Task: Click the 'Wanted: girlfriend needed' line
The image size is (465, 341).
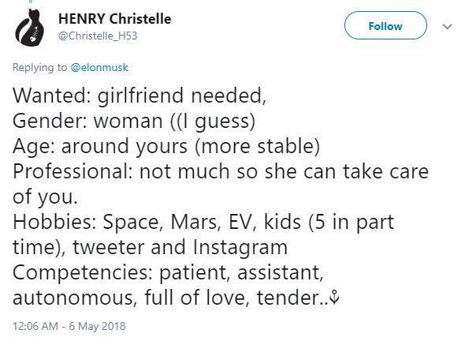Action: tap(139, 96)
